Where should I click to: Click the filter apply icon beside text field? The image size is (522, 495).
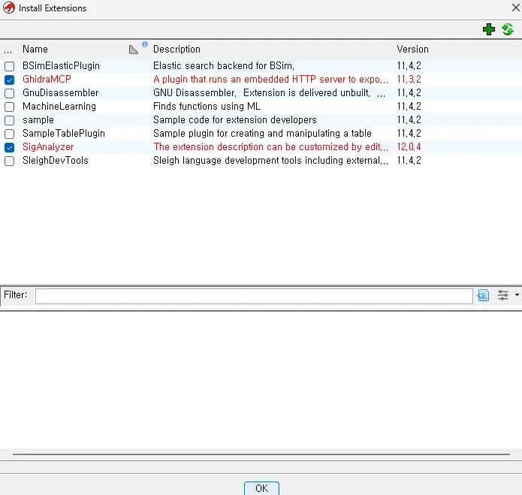(483, 295)
